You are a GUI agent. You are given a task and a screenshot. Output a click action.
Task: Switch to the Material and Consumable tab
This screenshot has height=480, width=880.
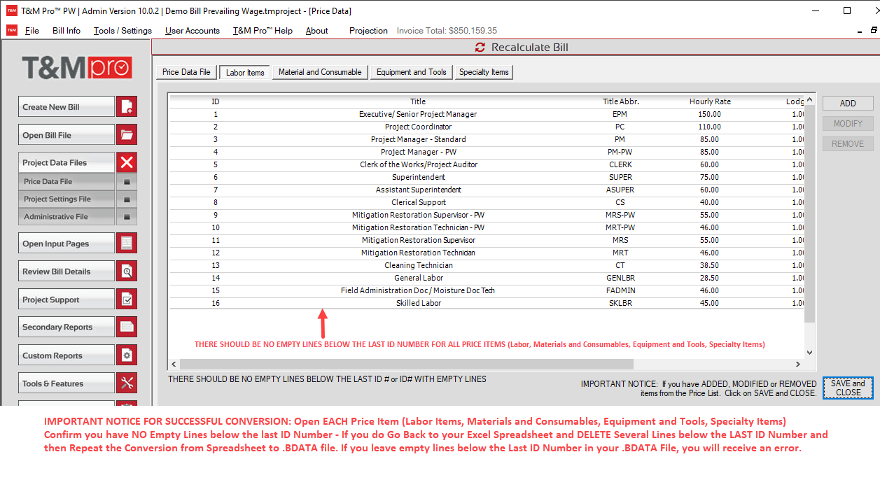click(x=320, y=72)
